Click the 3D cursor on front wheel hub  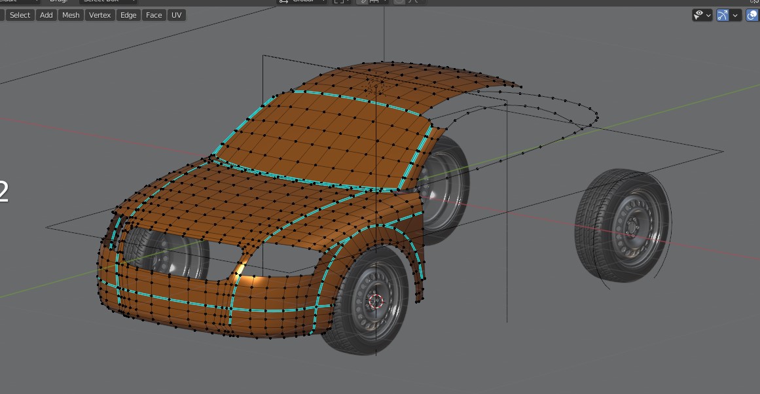tap(375, 301)
